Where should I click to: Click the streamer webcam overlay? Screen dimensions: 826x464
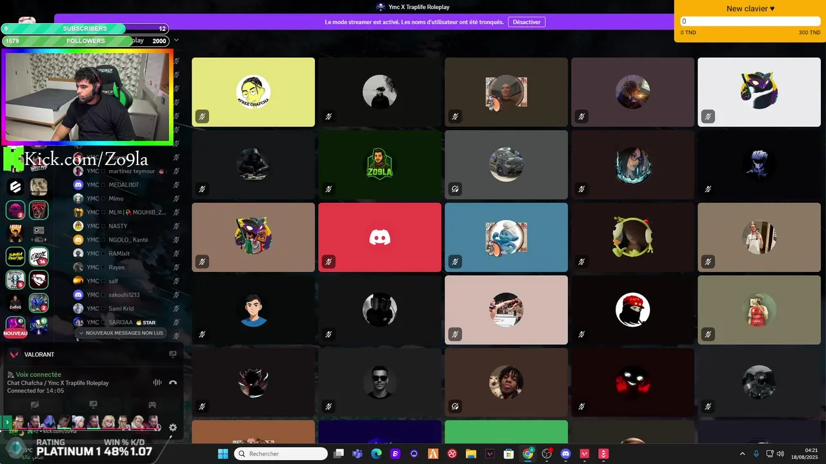pyautogui.click(x=87, y=97)
